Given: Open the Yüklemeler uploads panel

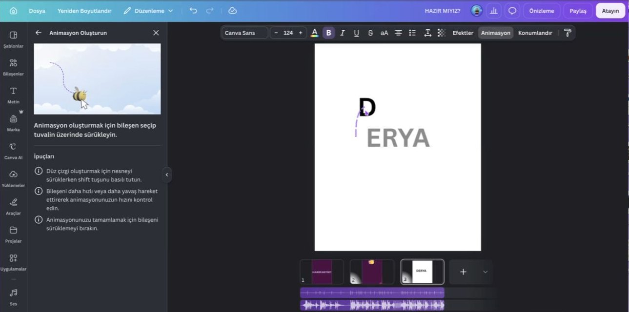Looking at the screenshot, I should pos(13,178).
